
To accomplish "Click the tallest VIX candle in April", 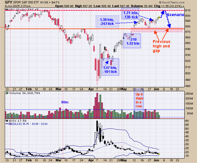I will (x=97, y=128).
